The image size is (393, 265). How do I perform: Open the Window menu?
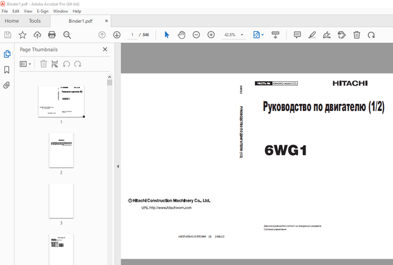60,11
